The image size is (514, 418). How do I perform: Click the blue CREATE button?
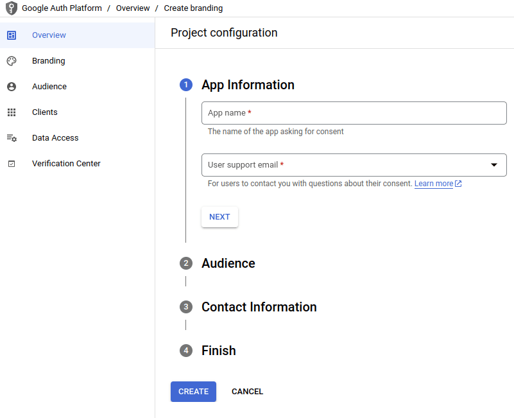click(x=193, y=392)
